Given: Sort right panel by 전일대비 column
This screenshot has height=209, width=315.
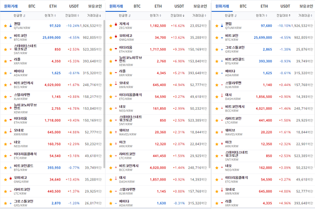Looking at the screenshot, I should [x=283, y=15].
